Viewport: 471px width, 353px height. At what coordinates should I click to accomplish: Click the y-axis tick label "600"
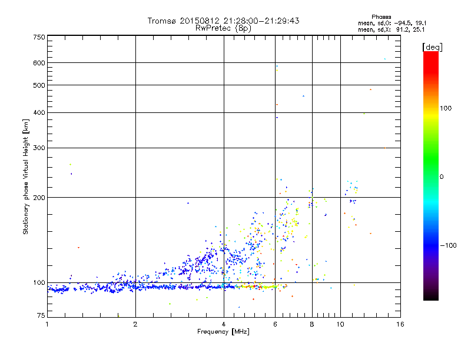[x=39, y=63]
